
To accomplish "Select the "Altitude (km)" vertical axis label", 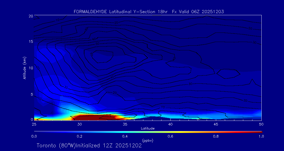I will (24, 68).
